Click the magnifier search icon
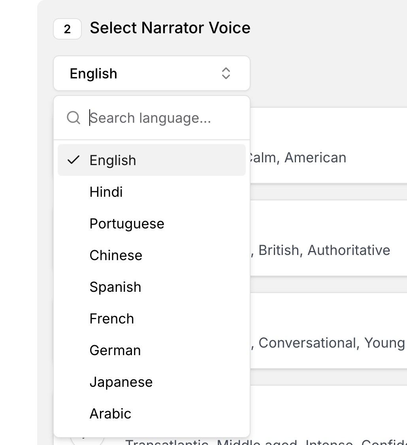This screenshot has width=407, height=445. click(x=73, y=118)
